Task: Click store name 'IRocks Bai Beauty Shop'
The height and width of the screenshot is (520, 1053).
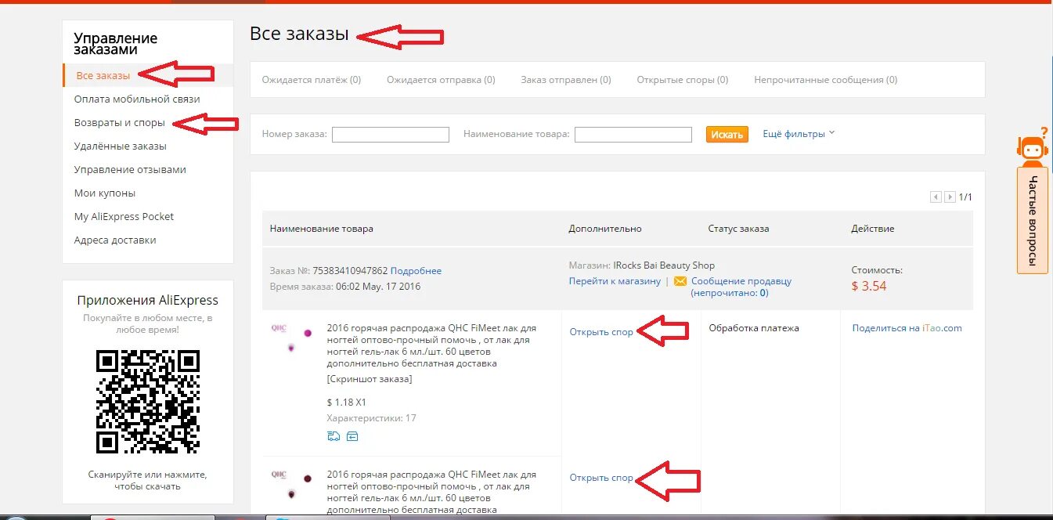Action: [664, 265]
